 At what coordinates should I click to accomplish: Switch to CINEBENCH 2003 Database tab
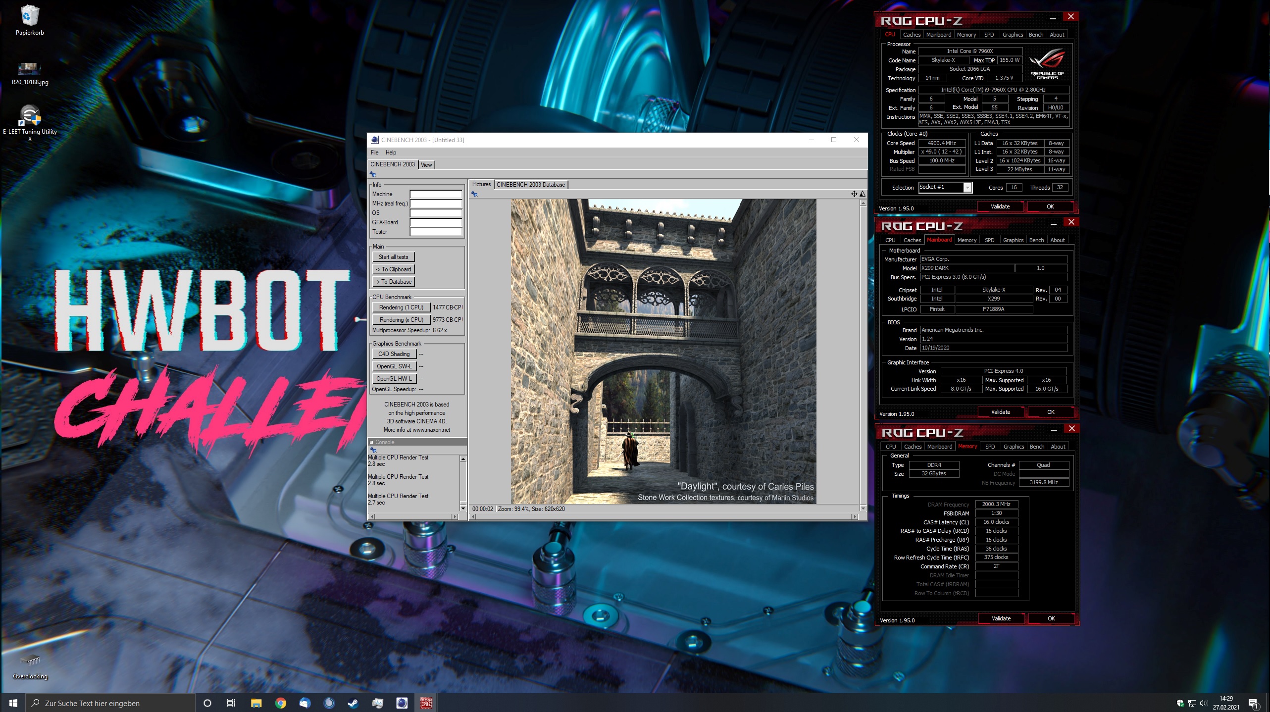click(531, 185)
